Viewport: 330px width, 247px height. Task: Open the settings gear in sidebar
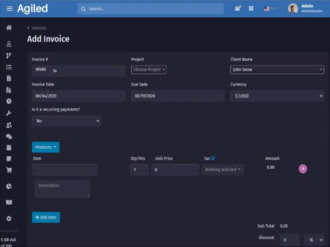tap(9, 219)
